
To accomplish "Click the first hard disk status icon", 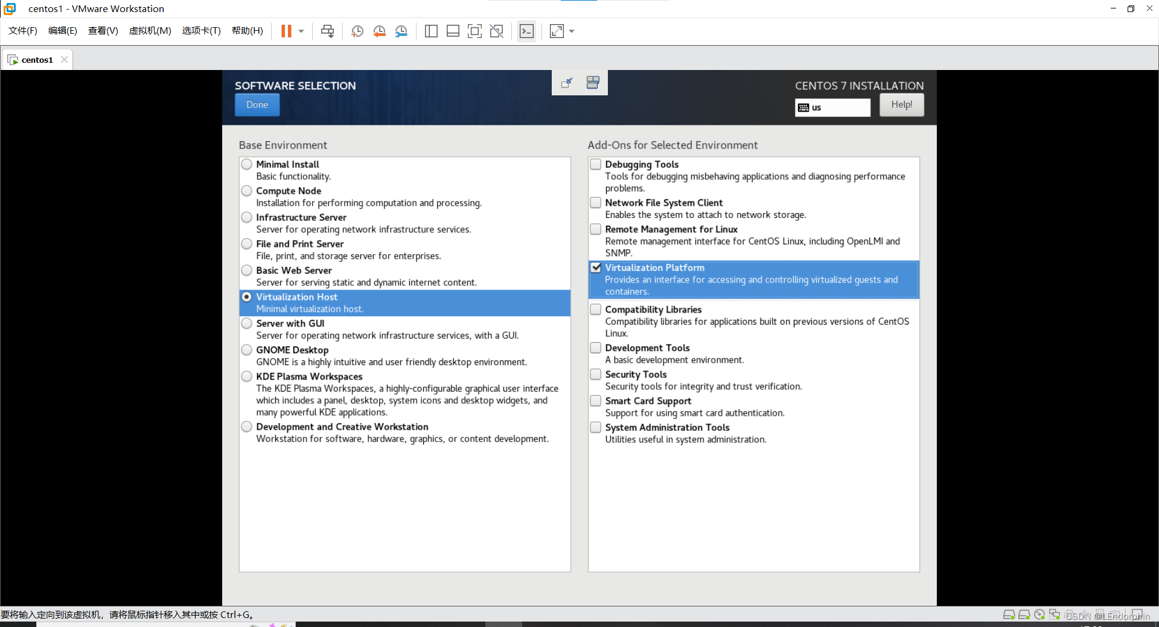I will [1009, 615].
